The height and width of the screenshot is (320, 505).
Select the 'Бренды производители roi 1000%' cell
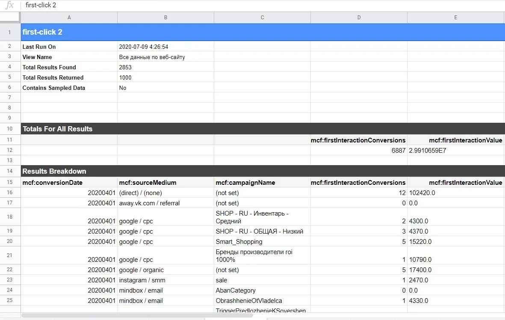262,255
